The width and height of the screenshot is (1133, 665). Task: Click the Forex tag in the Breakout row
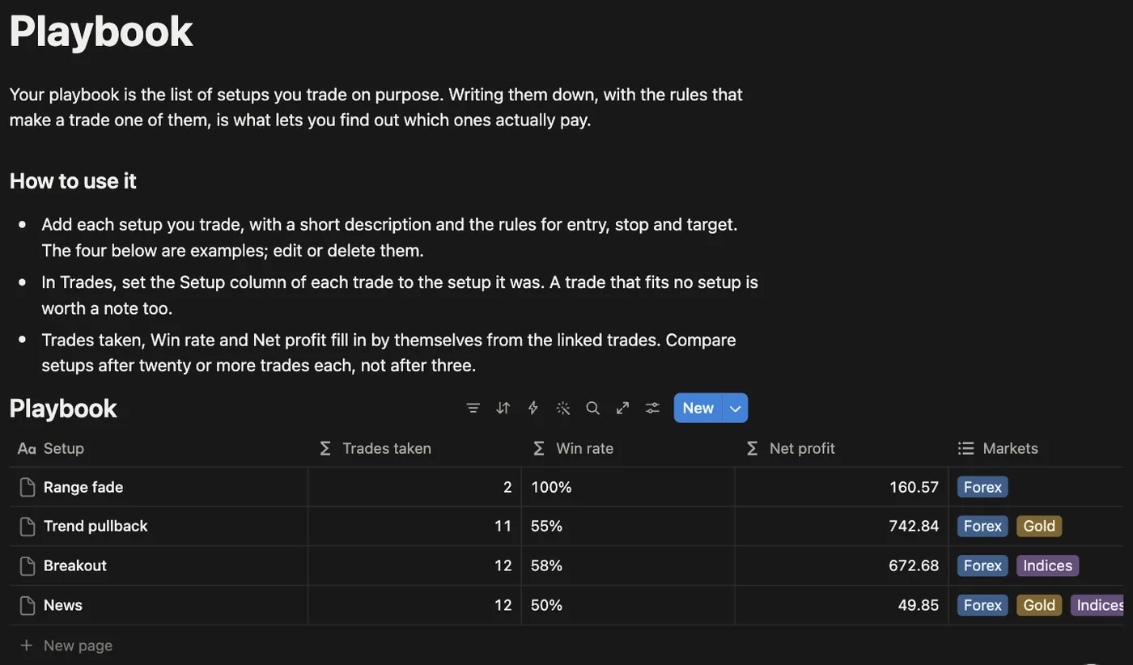tap(982, 565)
